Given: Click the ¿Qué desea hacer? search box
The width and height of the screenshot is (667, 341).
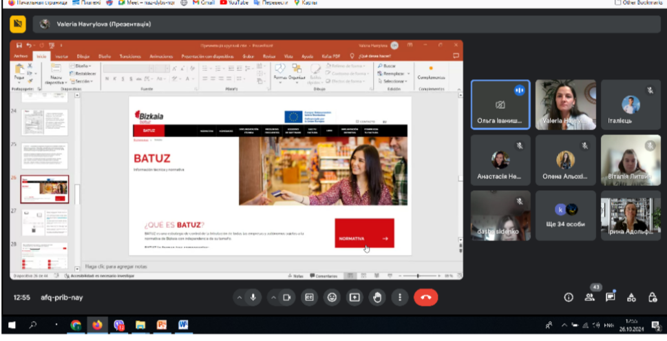Looking at the screenshot, I should [x=374, y=56].
